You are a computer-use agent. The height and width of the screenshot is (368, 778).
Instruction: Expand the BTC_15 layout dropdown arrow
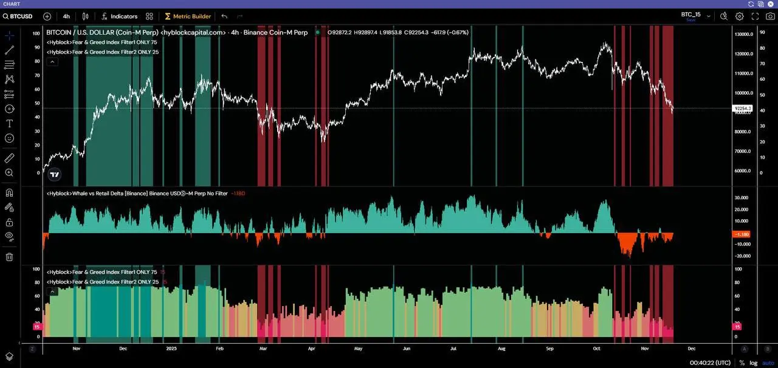pyautogui.click(x=708, y=16)
